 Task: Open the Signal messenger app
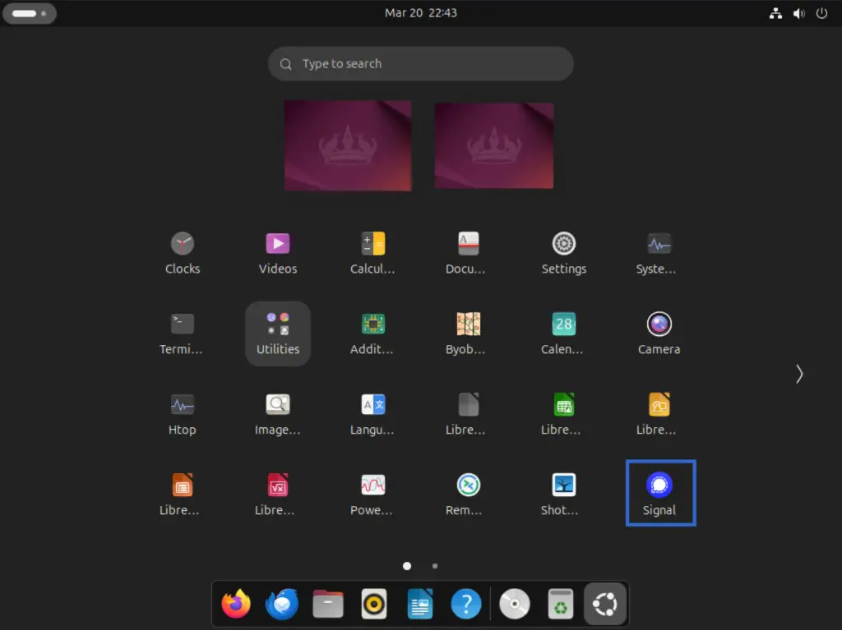pyautogui.click(x=660, y=492)
